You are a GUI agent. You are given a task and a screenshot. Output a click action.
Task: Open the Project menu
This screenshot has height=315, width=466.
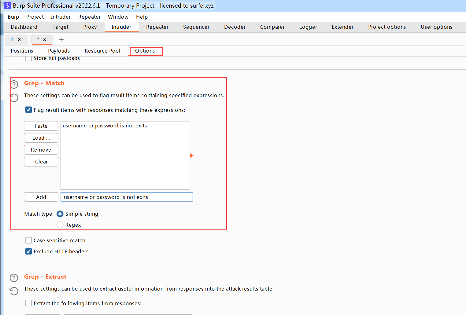coord(35,17)
